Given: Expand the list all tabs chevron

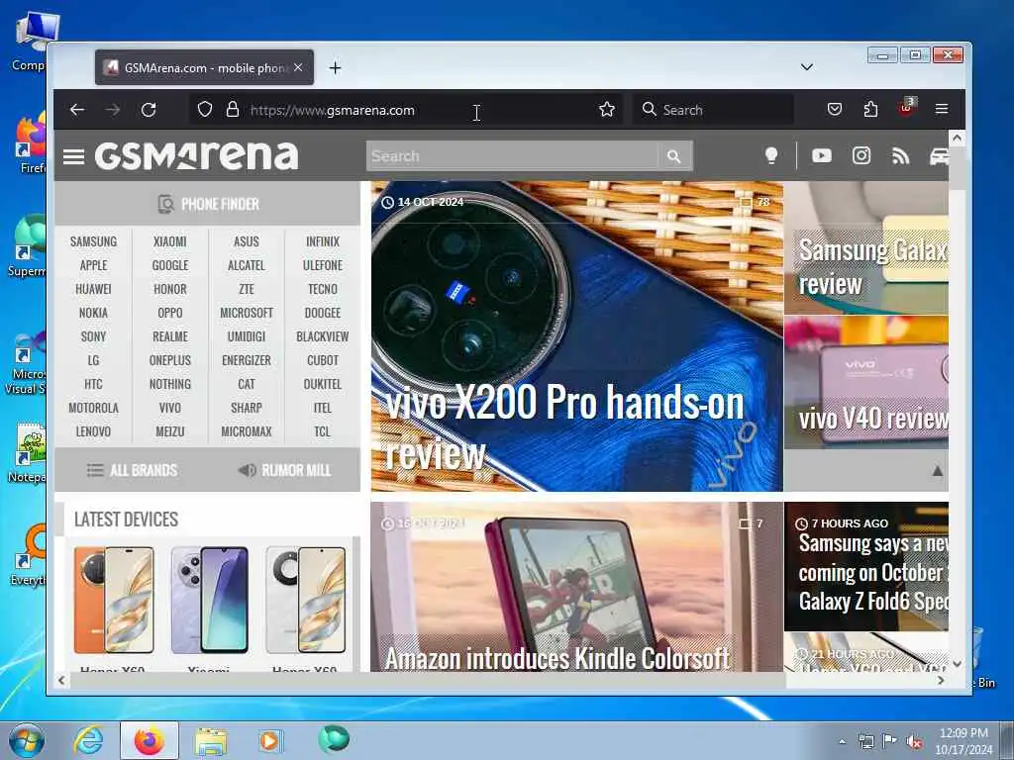Looking at the screenshot, I should click(806, 67).
